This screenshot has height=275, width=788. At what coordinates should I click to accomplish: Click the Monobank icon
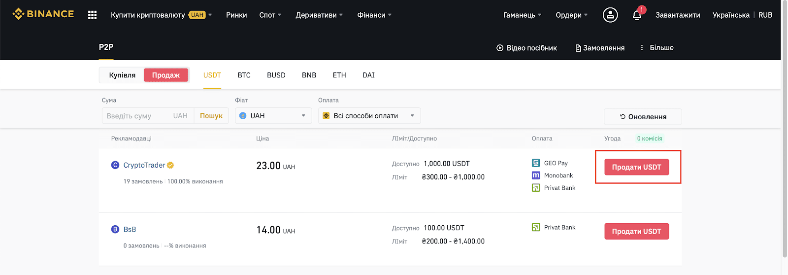coord(536,175)
